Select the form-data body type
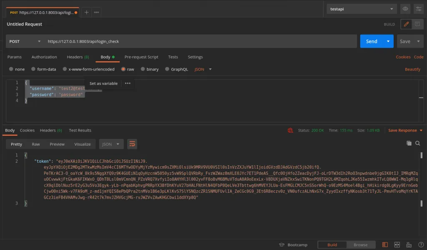This screenshot has width=427, height=250. [x=43, y=69]
